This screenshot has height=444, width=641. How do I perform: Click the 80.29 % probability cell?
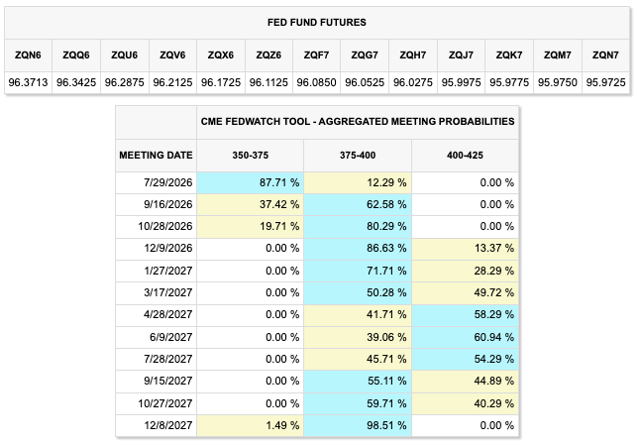pyautogui.click(x=358, y=227)
